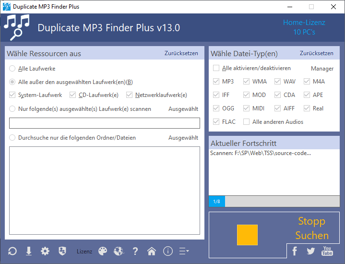This screenshot has width=345, height=264.
Task: Toggle Alle aktivieren/deaktivieren checkbox
Action: pos(216,68)
